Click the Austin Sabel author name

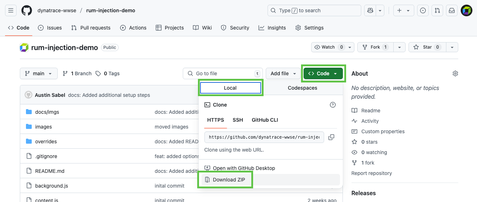click(x=50, y=95)
